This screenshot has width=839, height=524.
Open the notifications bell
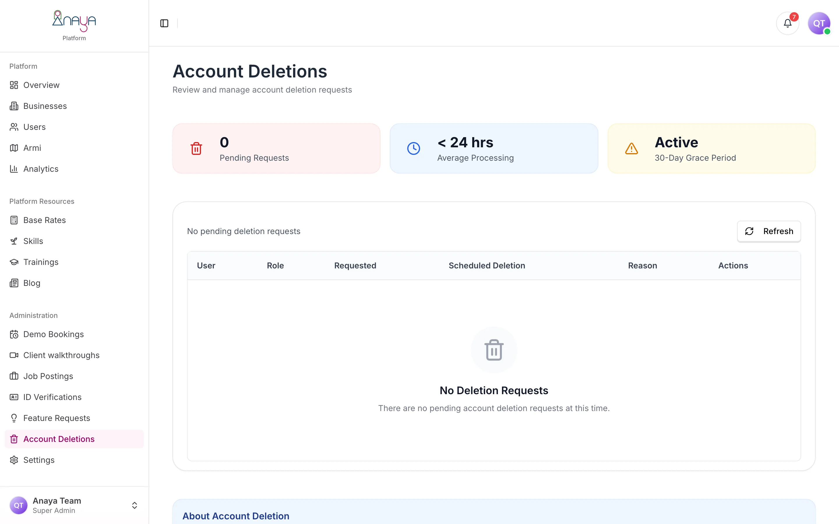tap(787, 23)
